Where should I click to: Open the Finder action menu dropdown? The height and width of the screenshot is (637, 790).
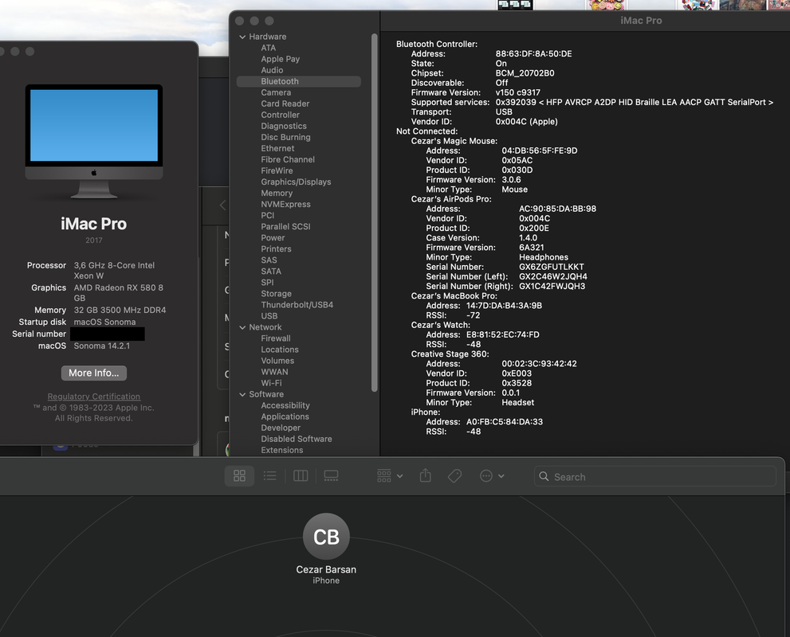(x=492, y=476)
